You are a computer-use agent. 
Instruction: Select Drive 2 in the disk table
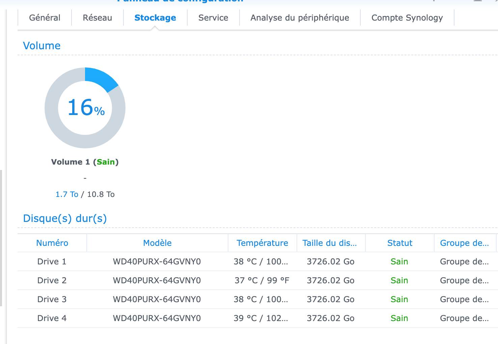point(52,281)
